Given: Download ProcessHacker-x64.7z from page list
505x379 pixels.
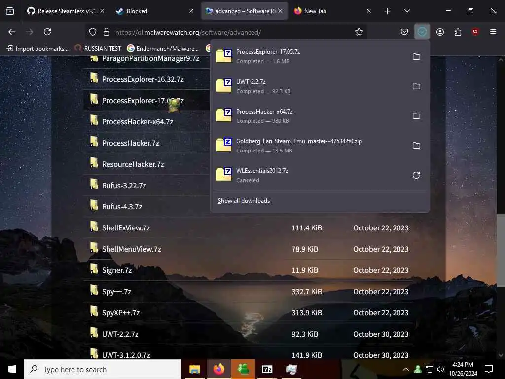Looking at the screenshot, I should point(138,122).
